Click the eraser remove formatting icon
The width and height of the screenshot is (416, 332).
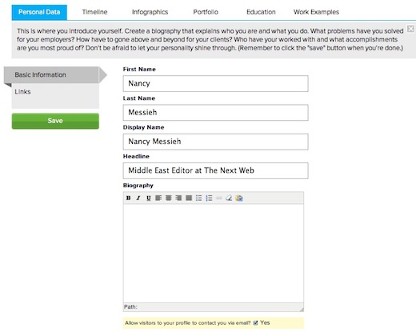229,198
